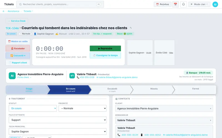Click the green Reprendre timer button
The height and width of the screenshot is (138, 222).
tap(105, 49)
